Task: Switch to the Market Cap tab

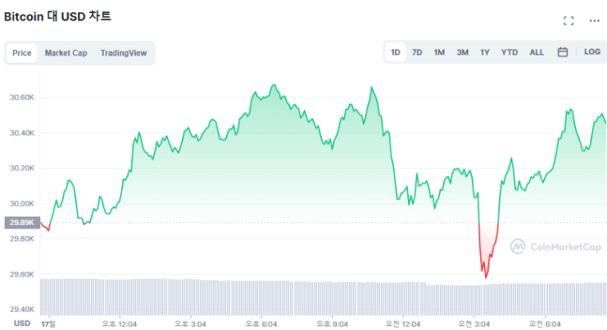Action: click(65, 53)
